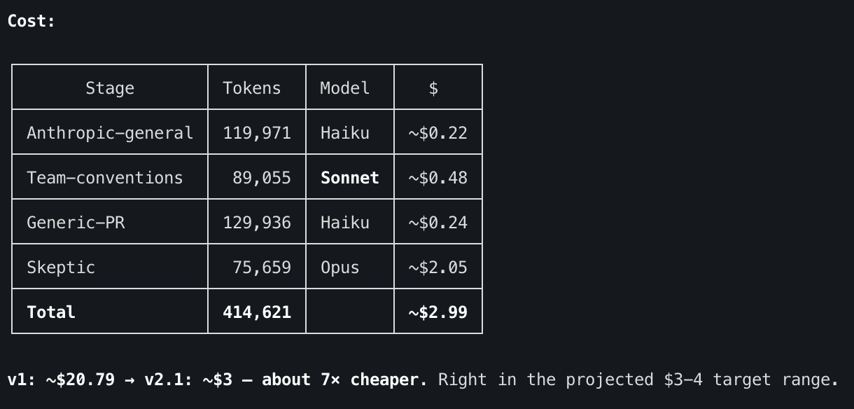Select the dollar sign column header
Screen dimensions: 854x409
[434, 88]
